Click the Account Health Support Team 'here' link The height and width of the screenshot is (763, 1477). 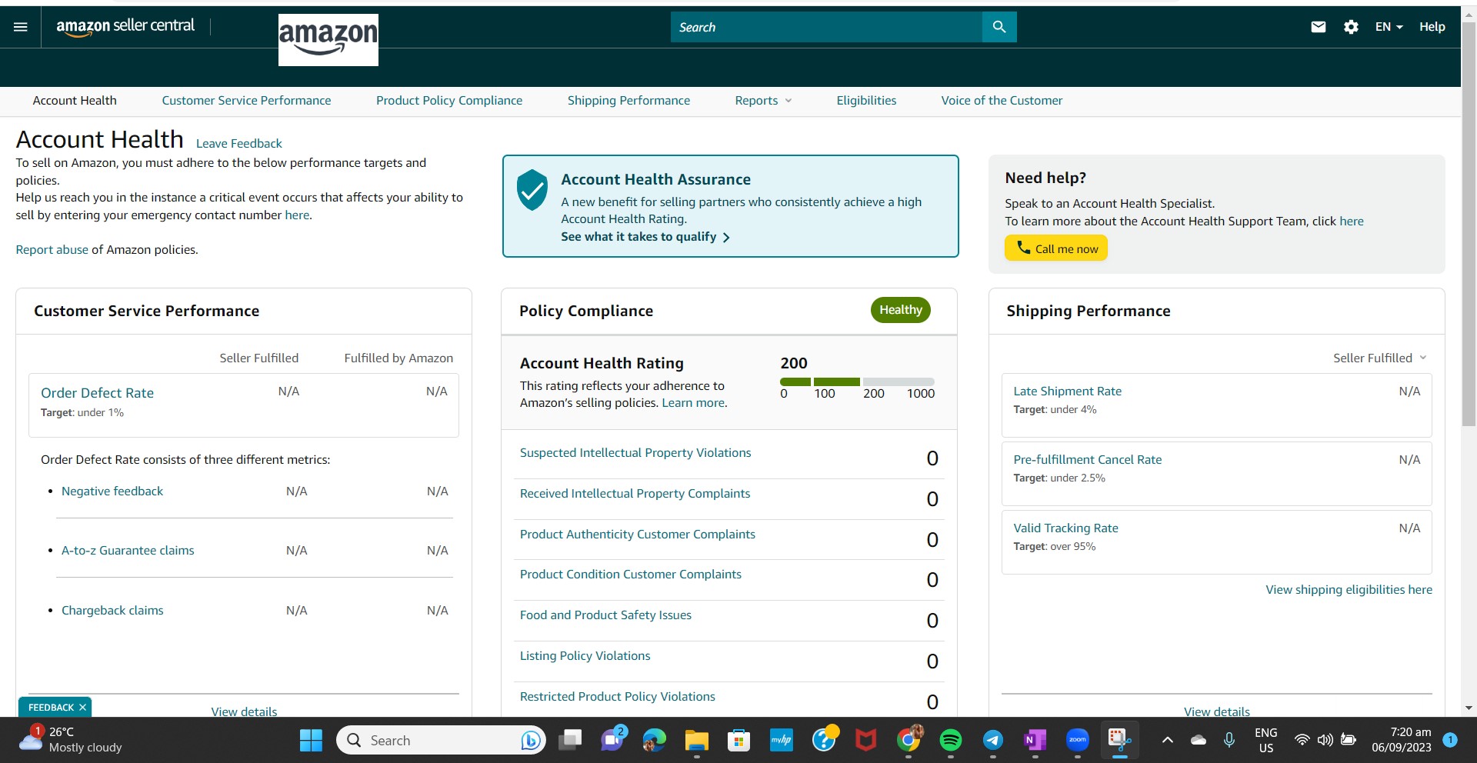[1352, 222]
